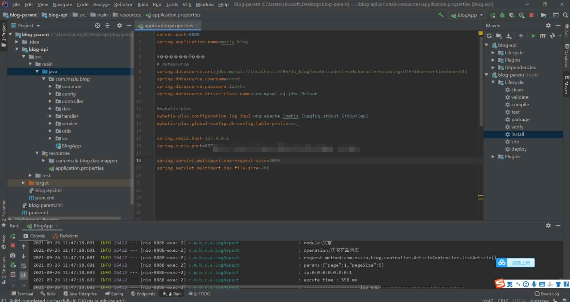
Task: Expand the Dependencies node in Maven
Action: (493, 67)
